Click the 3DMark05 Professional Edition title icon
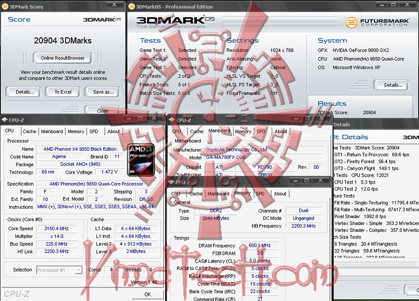 pos(131,6)
